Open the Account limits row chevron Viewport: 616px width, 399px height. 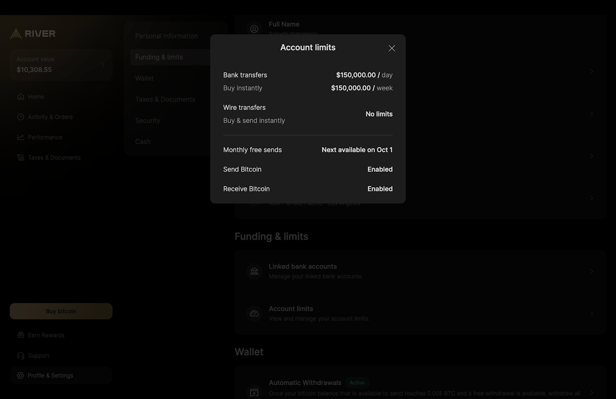[x=591, y=314]
